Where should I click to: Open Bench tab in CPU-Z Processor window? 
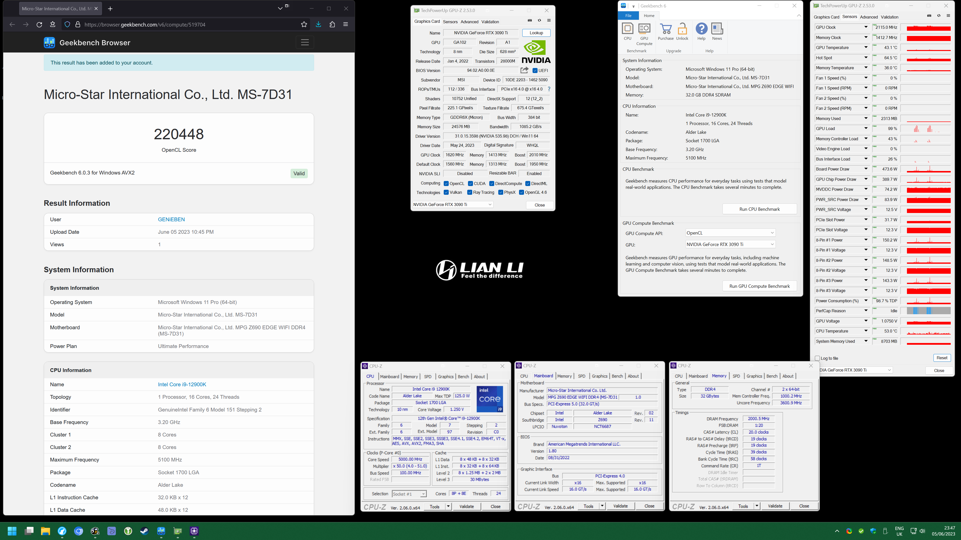click(x=463, y=376)
